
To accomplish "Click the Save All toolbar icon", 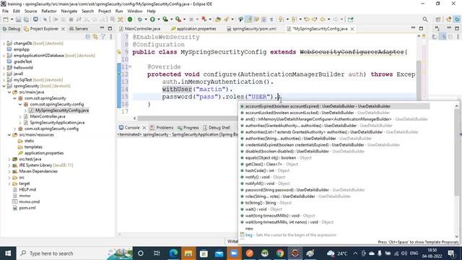I will [x=26, y=19].
